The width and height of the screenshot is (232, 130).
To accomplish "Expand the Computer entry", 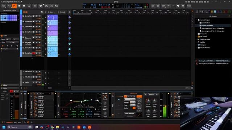I will coord(196,45).
